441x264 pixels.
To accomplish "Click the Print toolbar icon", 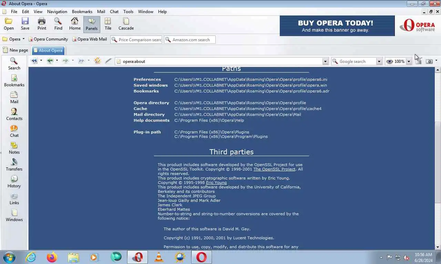I will click(x=42, y=24).
